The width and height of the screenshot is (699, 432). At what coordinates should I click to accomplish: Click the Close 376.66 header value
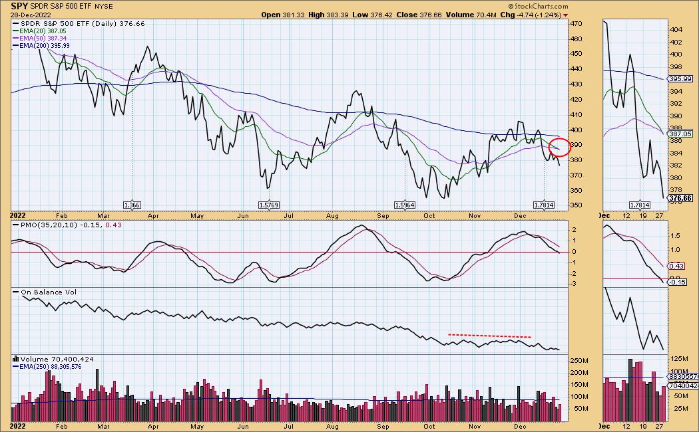click(419, 15)
